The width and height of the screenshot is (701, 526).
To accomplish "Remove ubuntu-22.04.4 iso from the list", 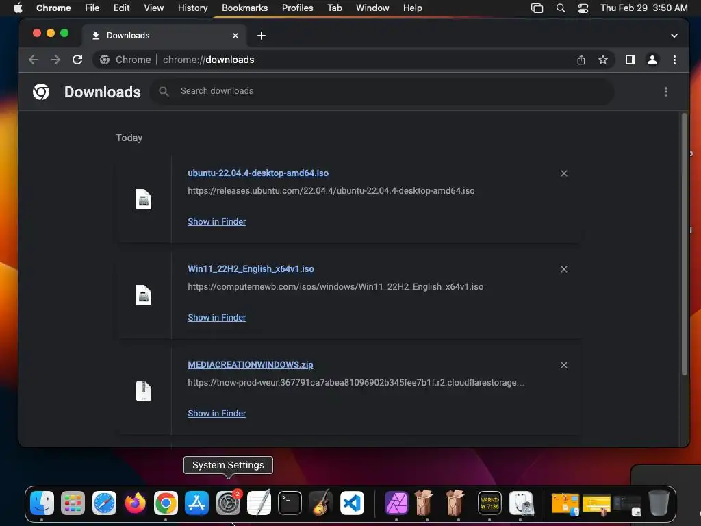I will point(564,173).
